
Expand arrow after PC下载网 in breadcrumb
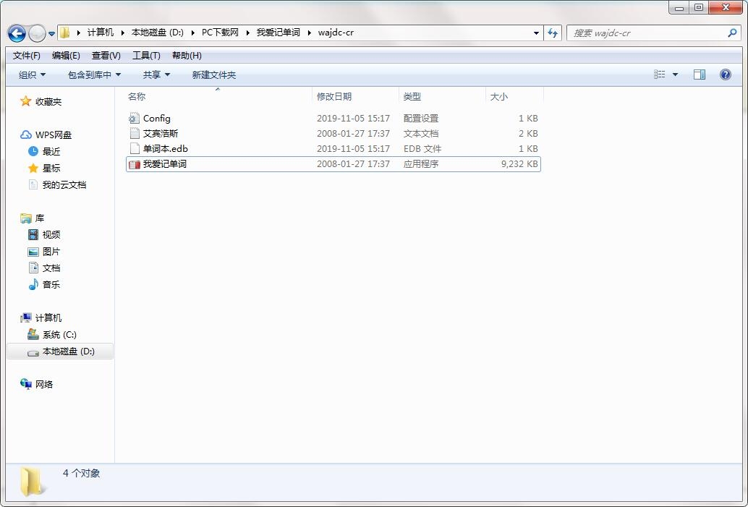(x=247, y=33)
